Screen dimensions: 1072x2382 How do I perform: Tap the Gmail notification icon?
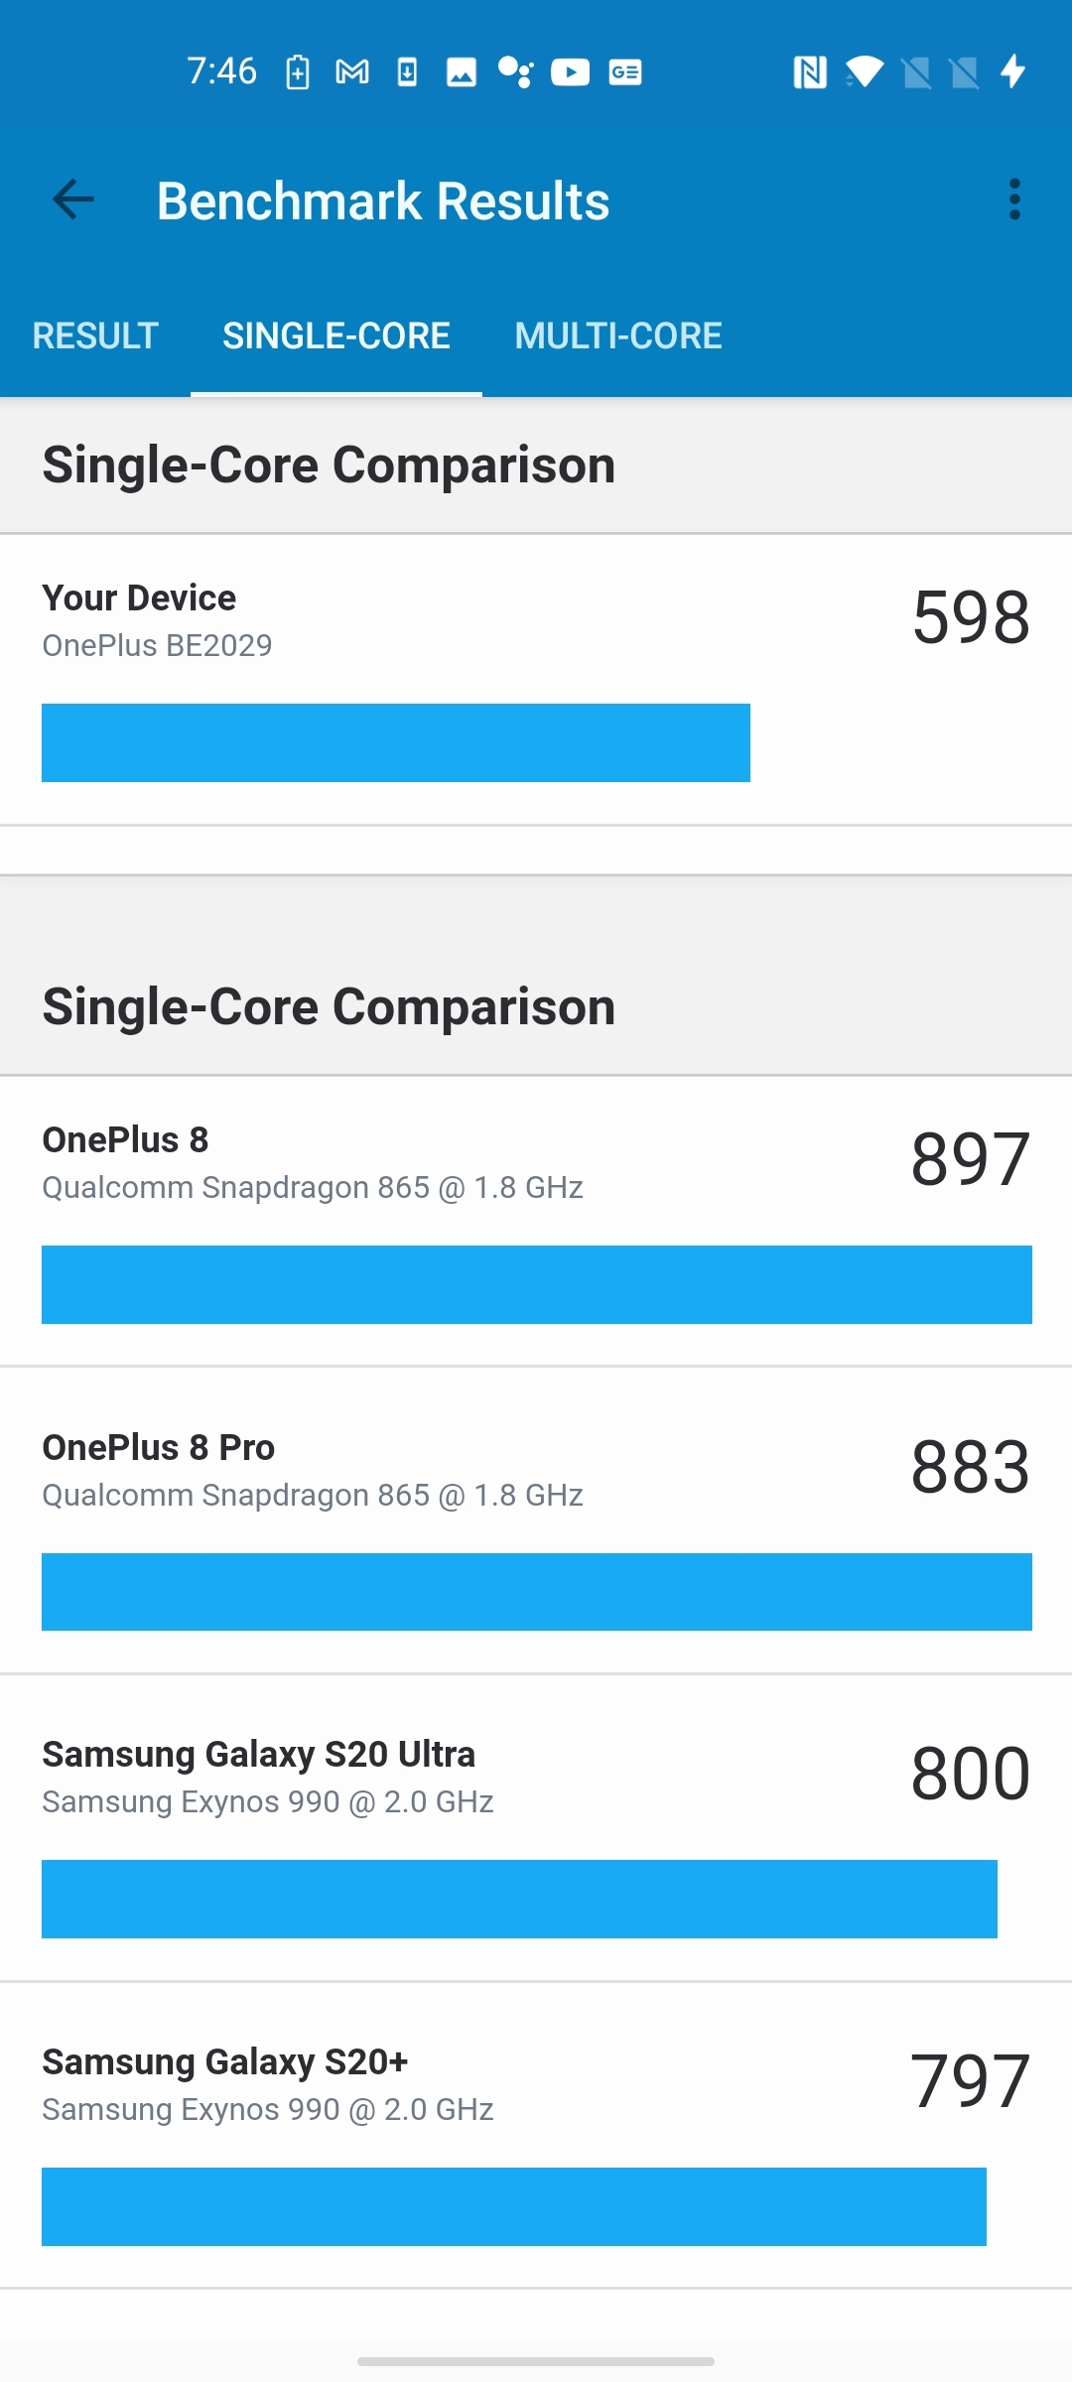[x=352, y=72]
